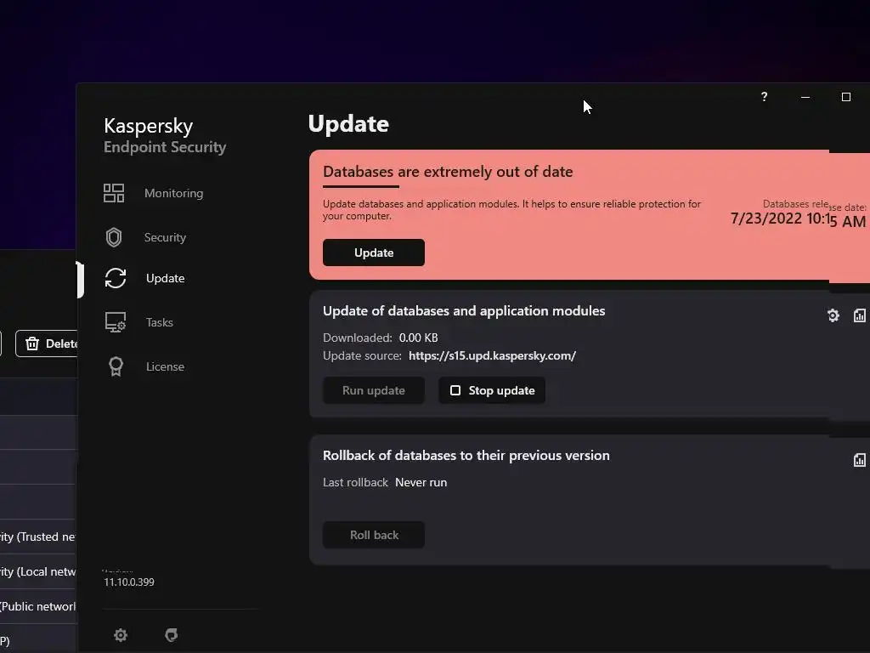Select Local network row in background window

pos(37,571)
